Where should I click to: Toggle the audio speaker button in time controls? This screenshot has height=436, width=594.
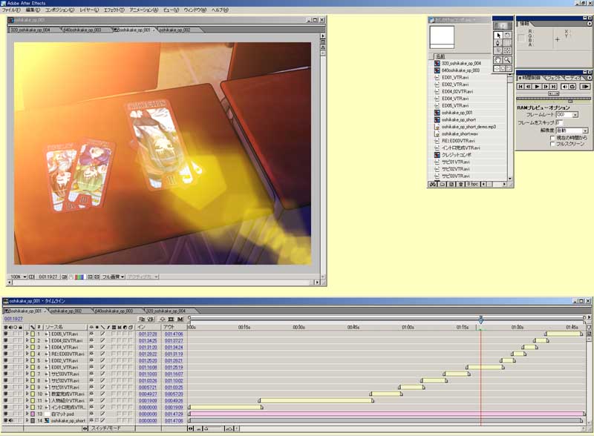tap(564, 87)
